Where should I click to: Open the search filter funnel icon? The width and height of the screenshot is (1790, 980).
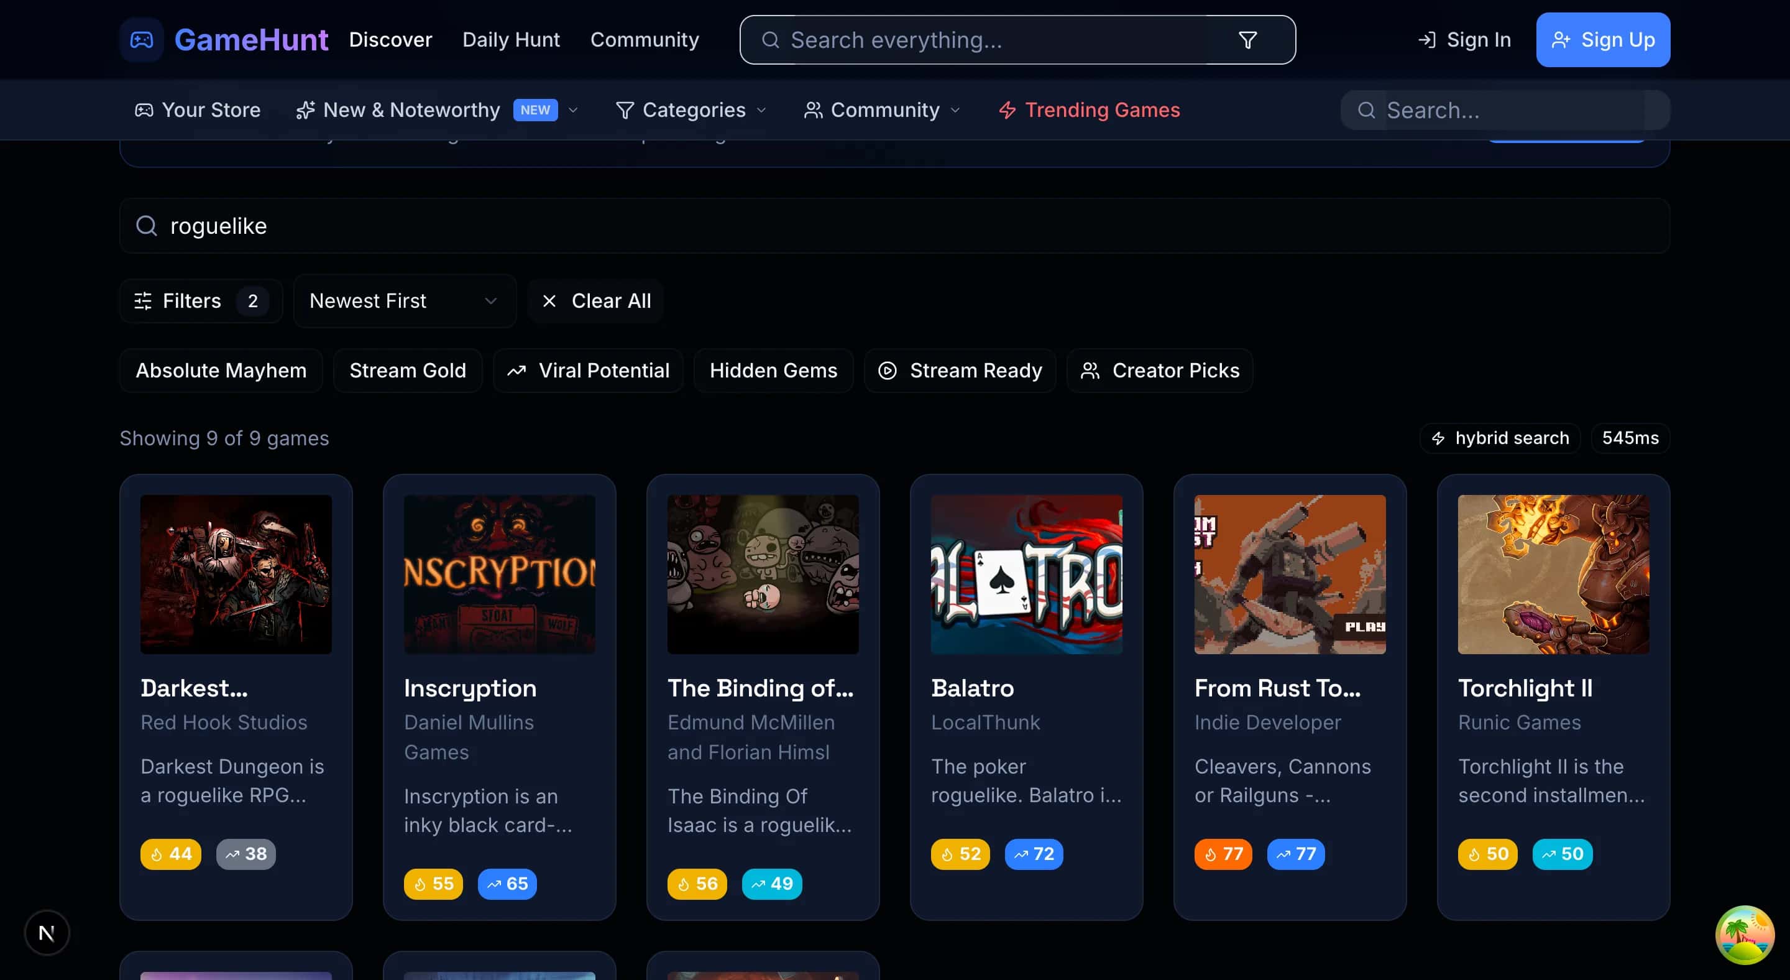point(1247,40)
